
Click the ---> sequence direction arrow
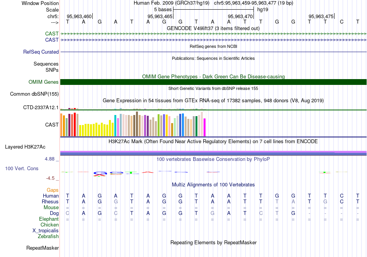coord(54,22)
